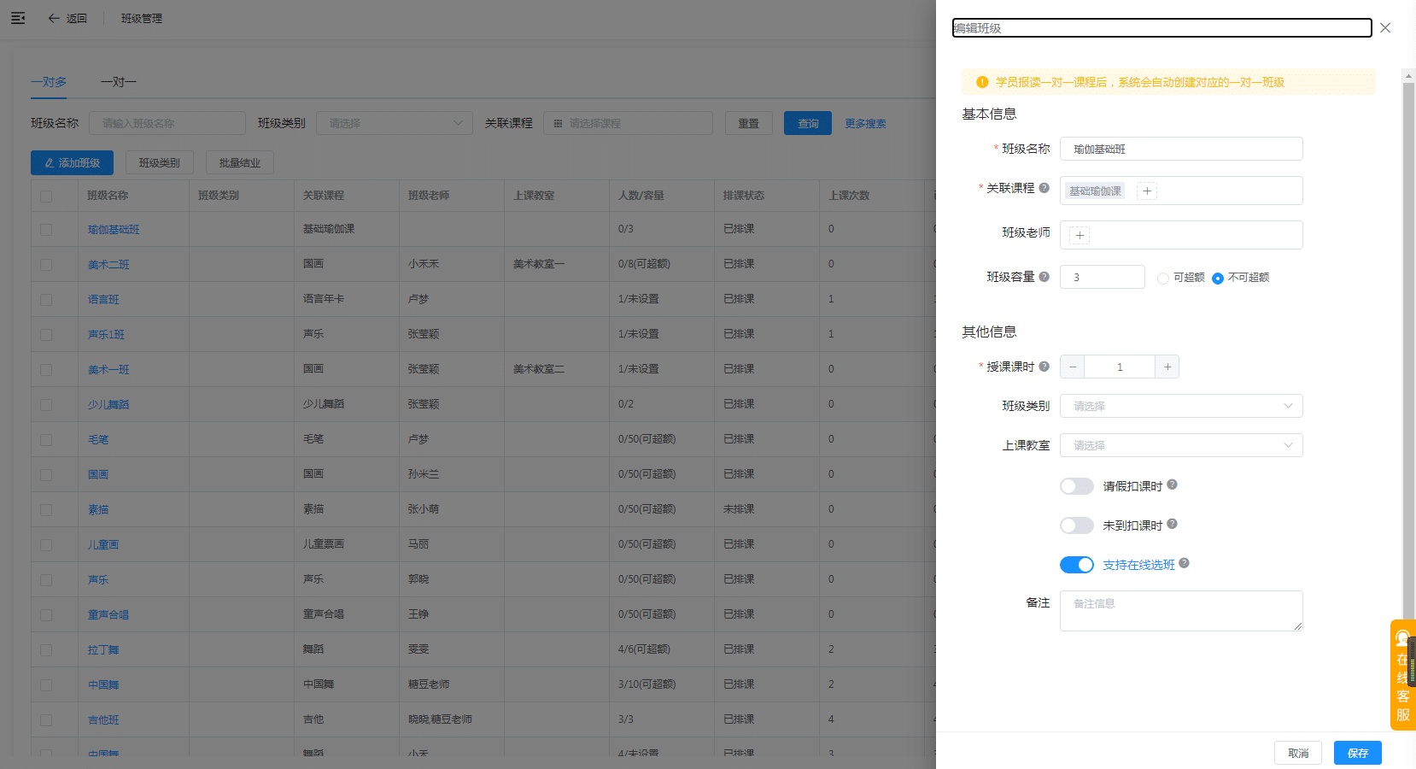Image resolution: width=1416 pixels, height=769 pixels.
Task: Click the plus icon for 班级老师
Action: tap(1080, 235)
